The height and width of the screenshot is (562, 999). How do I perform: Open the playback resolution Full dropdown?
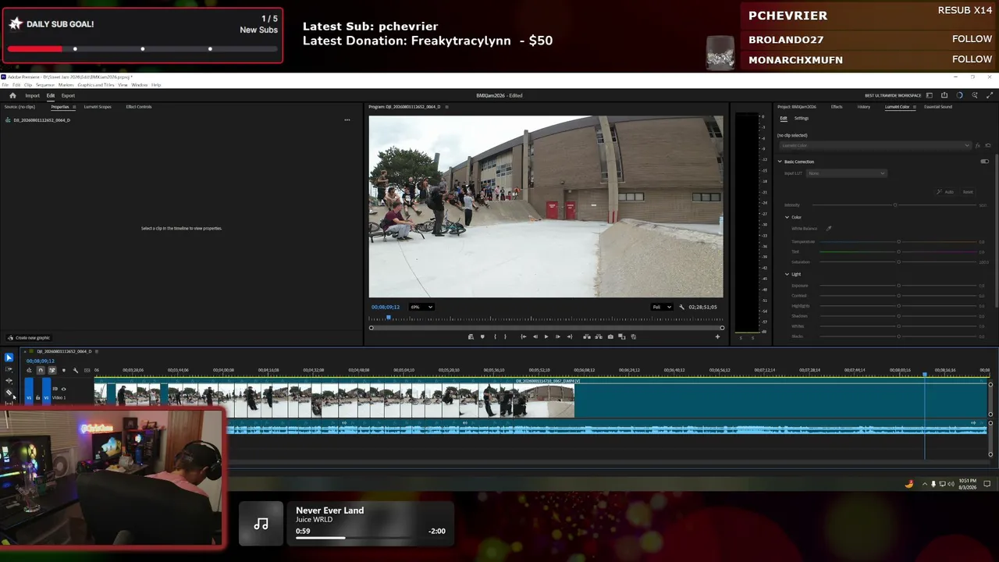click(662, 307)
